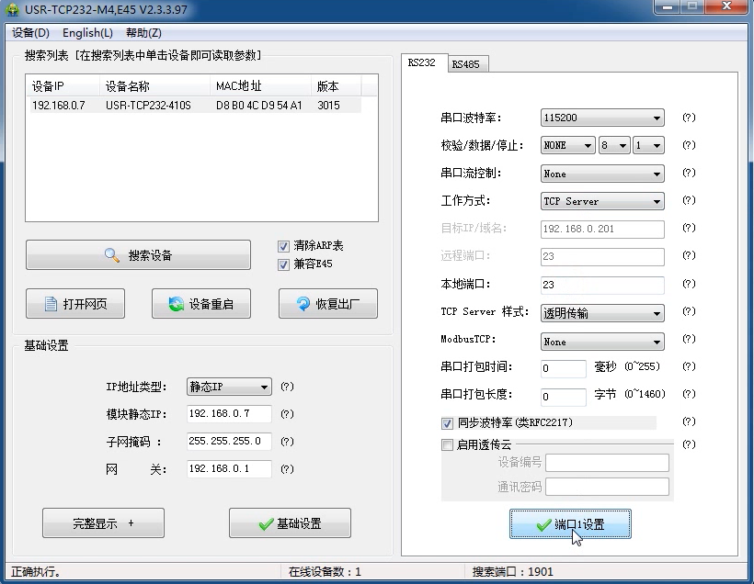Click the 完整显示 + button
754x584 pixels.
(102, 522)
